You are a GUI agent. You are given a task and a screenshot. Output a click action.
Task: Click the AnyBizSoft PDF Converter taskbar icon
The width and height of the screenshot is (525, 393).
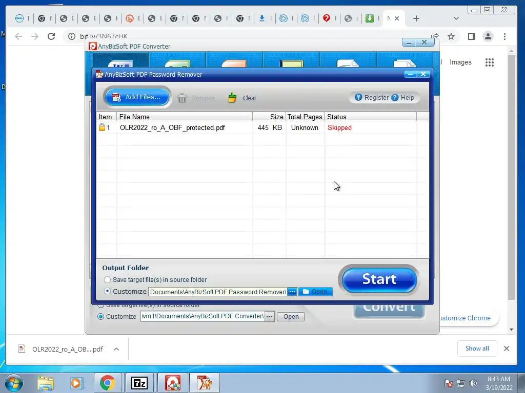172,383
